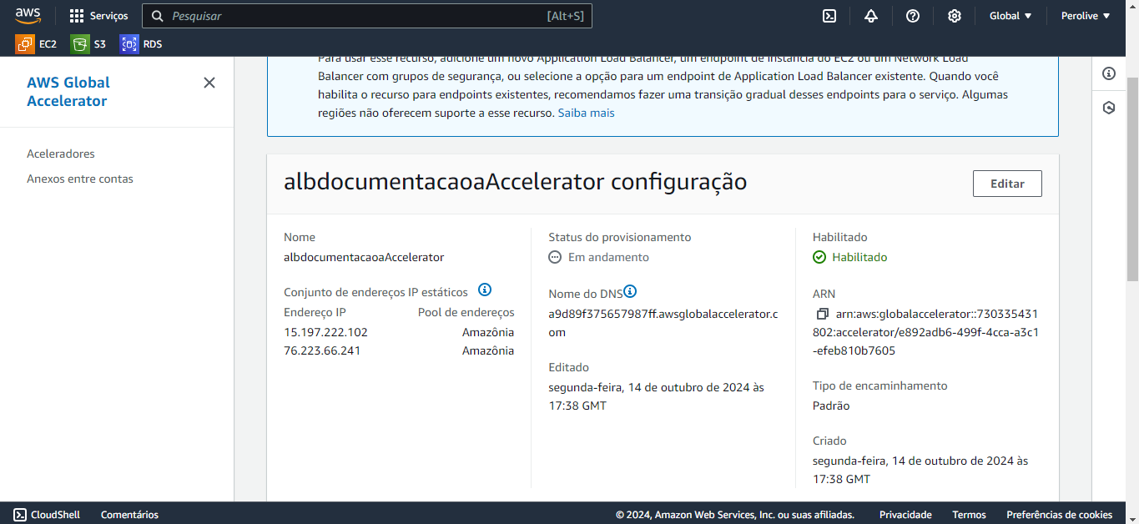Click the Em andamento status icon
The width and height of the screenshot is (1139, 524).
click(x=555, y=257)
